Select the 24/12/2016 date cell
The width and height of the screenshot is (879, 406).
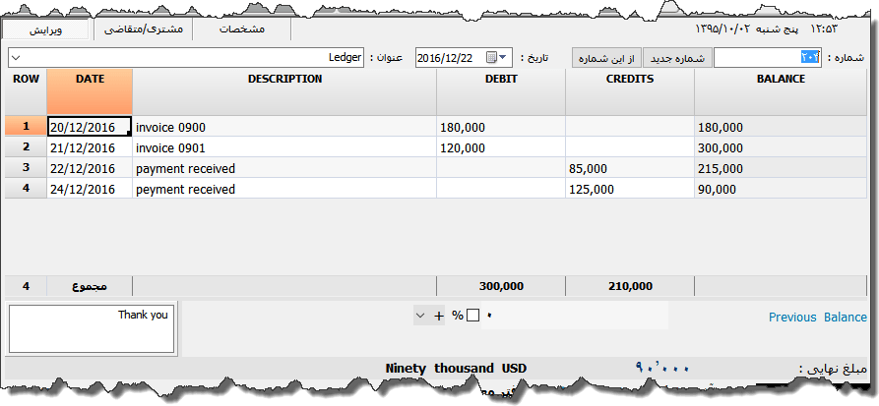(89, 190)
